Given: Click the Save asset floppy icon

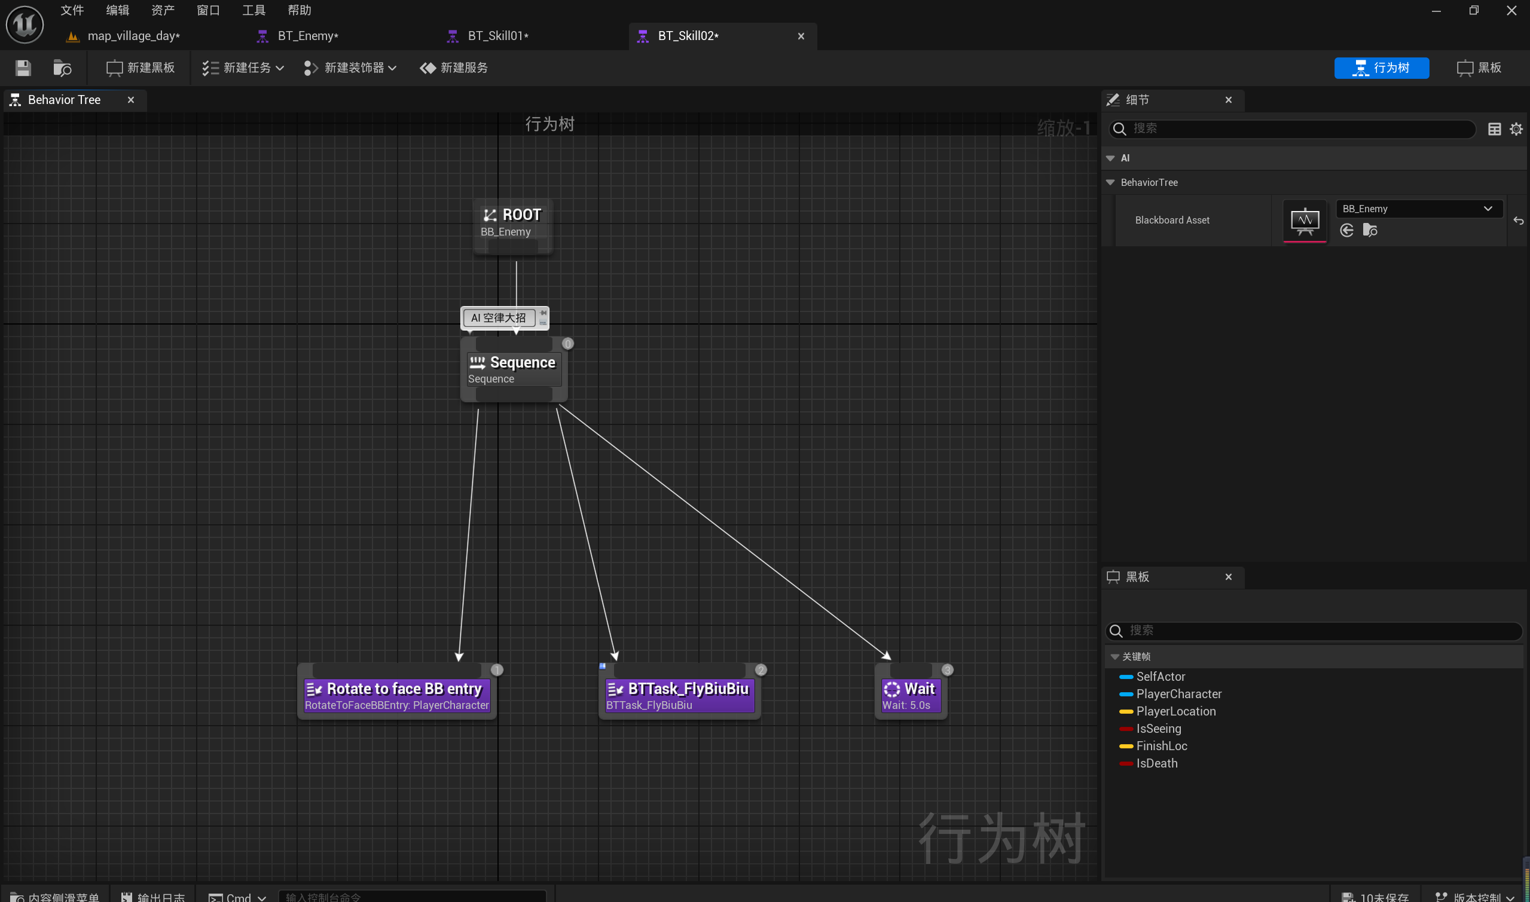Looking at the screenshot, I should click(23, 68).
